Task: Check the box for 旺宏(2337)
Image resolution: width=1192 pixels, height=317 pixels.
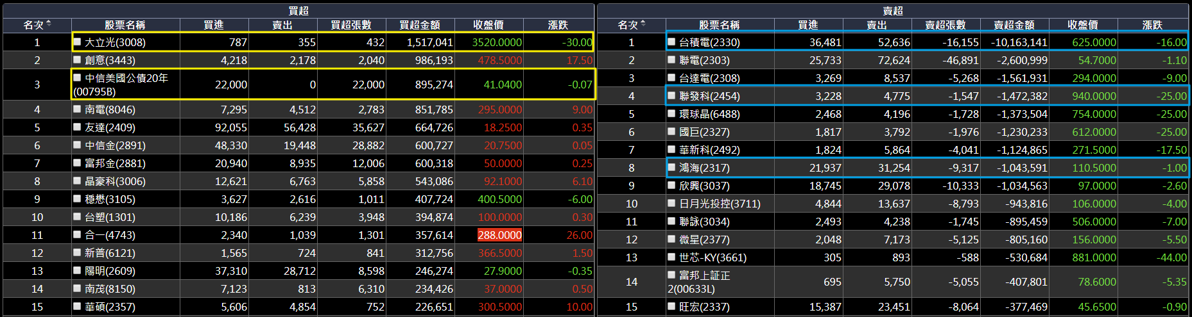Action: coord(672,306)
